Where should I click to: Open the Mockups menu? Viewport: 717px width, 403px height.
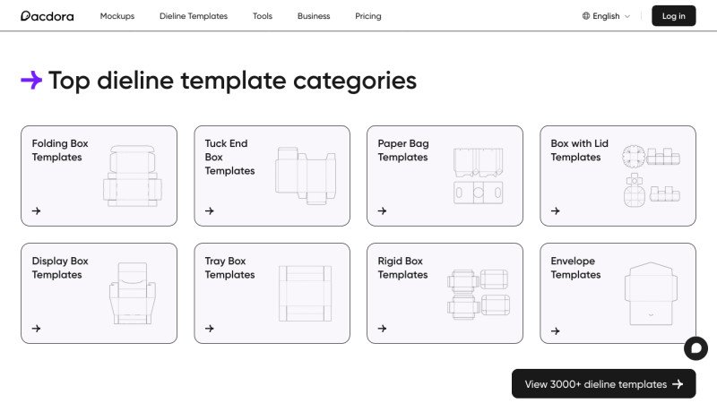[117, 16]
